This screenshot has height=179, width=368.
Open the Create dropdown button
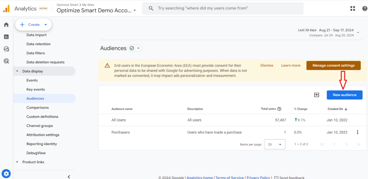click(33, 25)
